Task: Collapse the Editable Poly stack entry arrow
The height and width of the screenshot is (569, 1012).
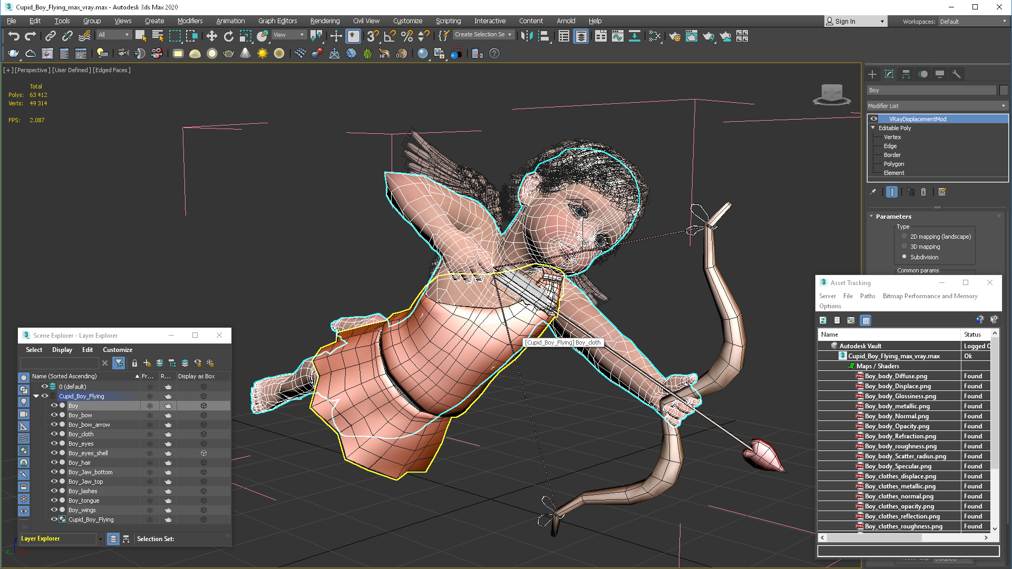Action: point(873,128)
